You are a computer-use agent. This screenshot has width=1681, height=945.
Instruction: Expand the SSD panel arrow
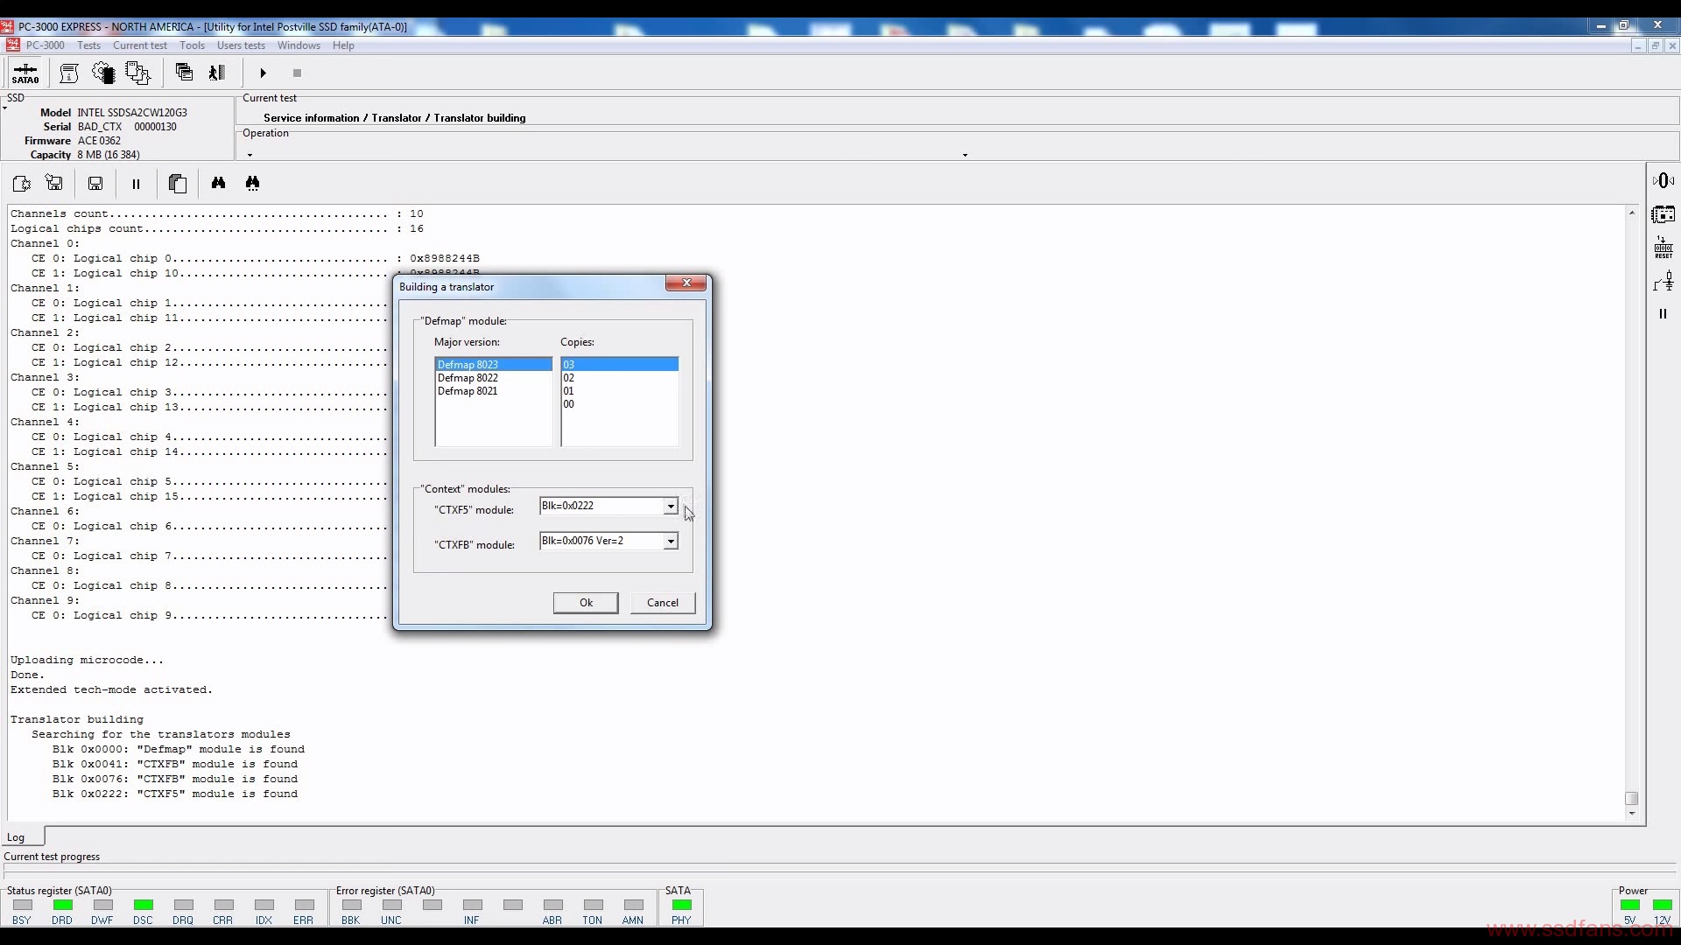coord(4,109)
